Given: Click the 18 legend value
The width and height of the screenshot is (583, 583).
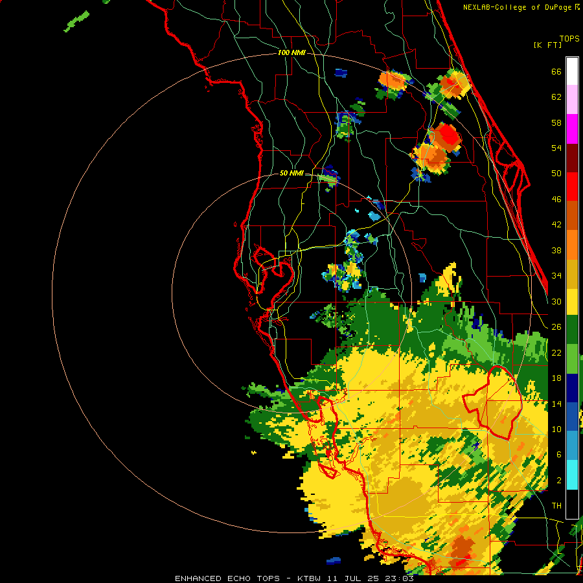Looking at the screenshot, I should point(556,378).
